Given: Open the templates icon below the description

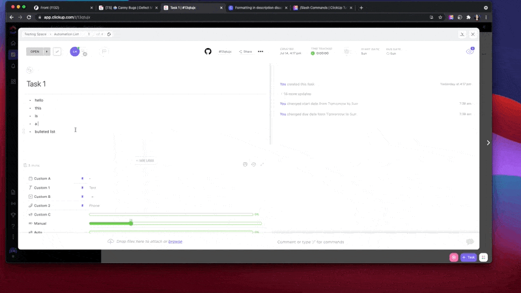Looking at the screenshot, I should coord(246,165).
